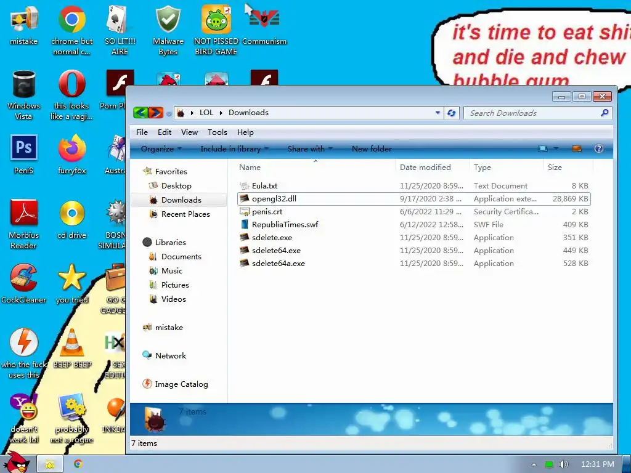Screen dimensions: 631x473
Task: Open the Explorer help question mark
Action: point(598,148)
